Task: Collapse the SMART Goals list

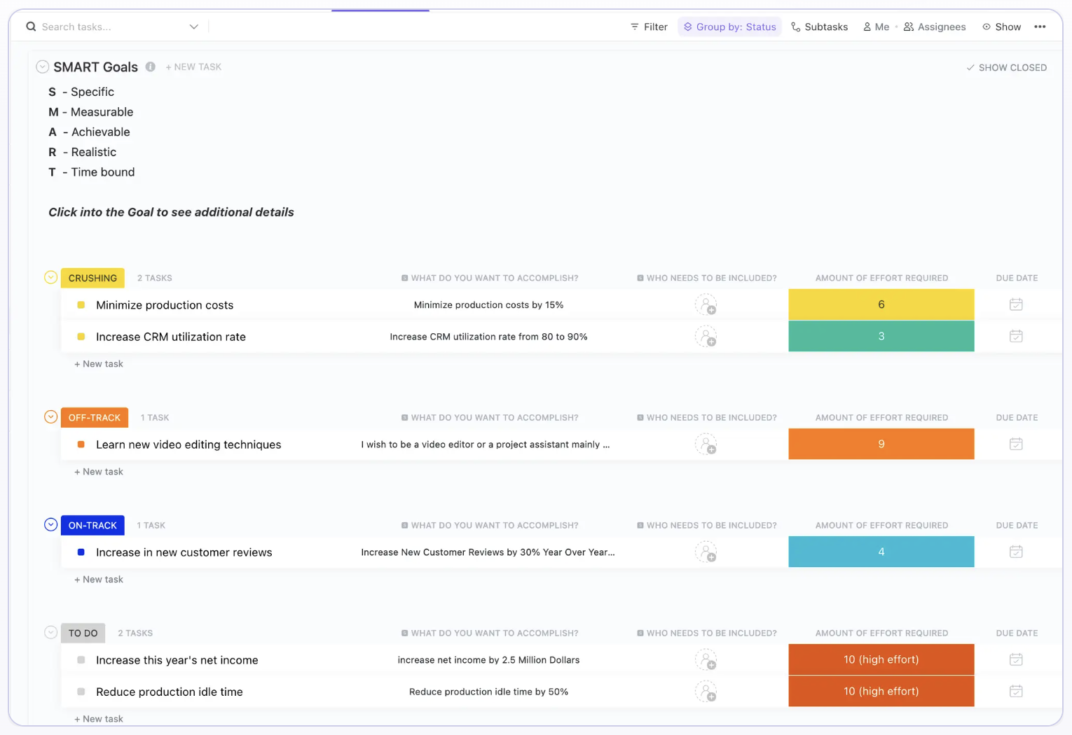Action: 43,66
